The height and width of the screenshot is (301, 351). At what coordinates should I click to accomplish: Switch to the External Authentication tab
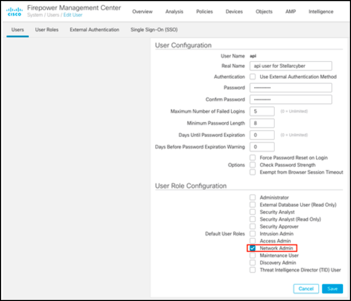(x=94, y=30)
